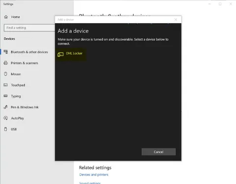Image resolution: width=236 pixels, height=184 pixels.
Task: Go to Settings Home
Action: click(15, 17)
